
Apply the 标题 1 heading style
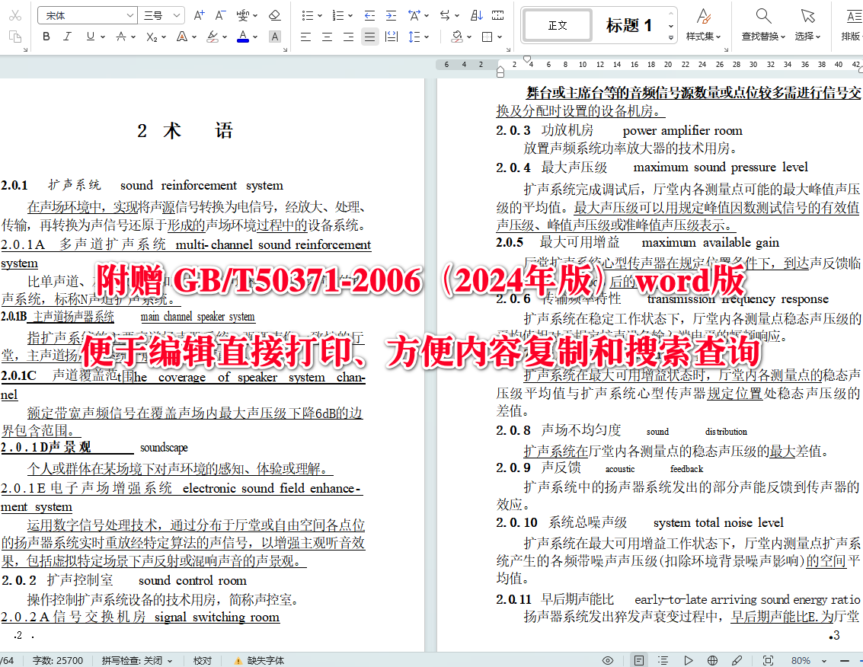point(629,24)
